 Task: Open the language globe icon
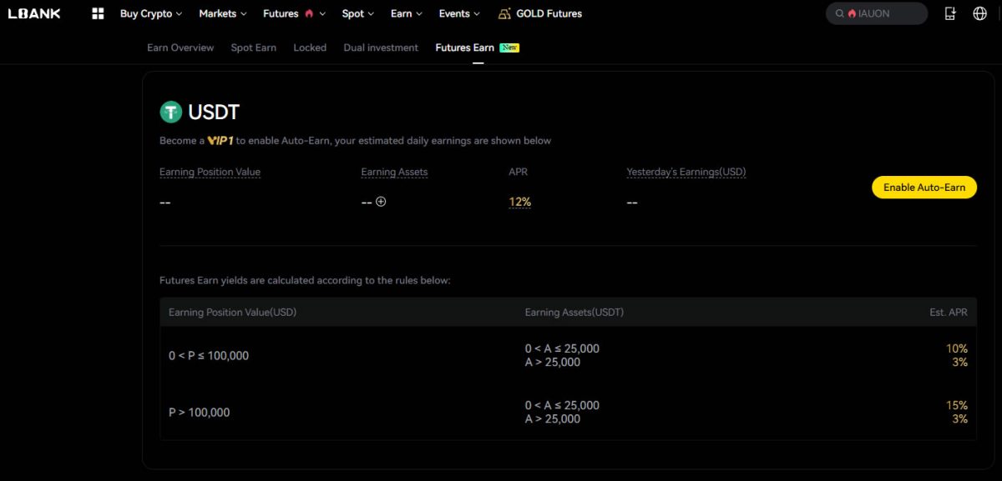coord(980,13)
